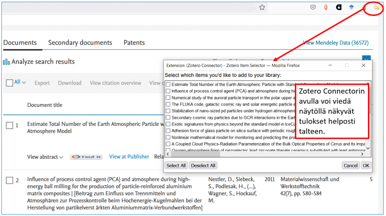Open View at Publisher link

129,157
